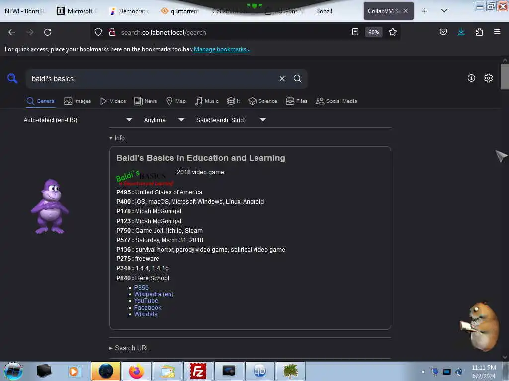Open Firefox from the taskbar
This screenshot has height=381, width=509.
(136, 371)
